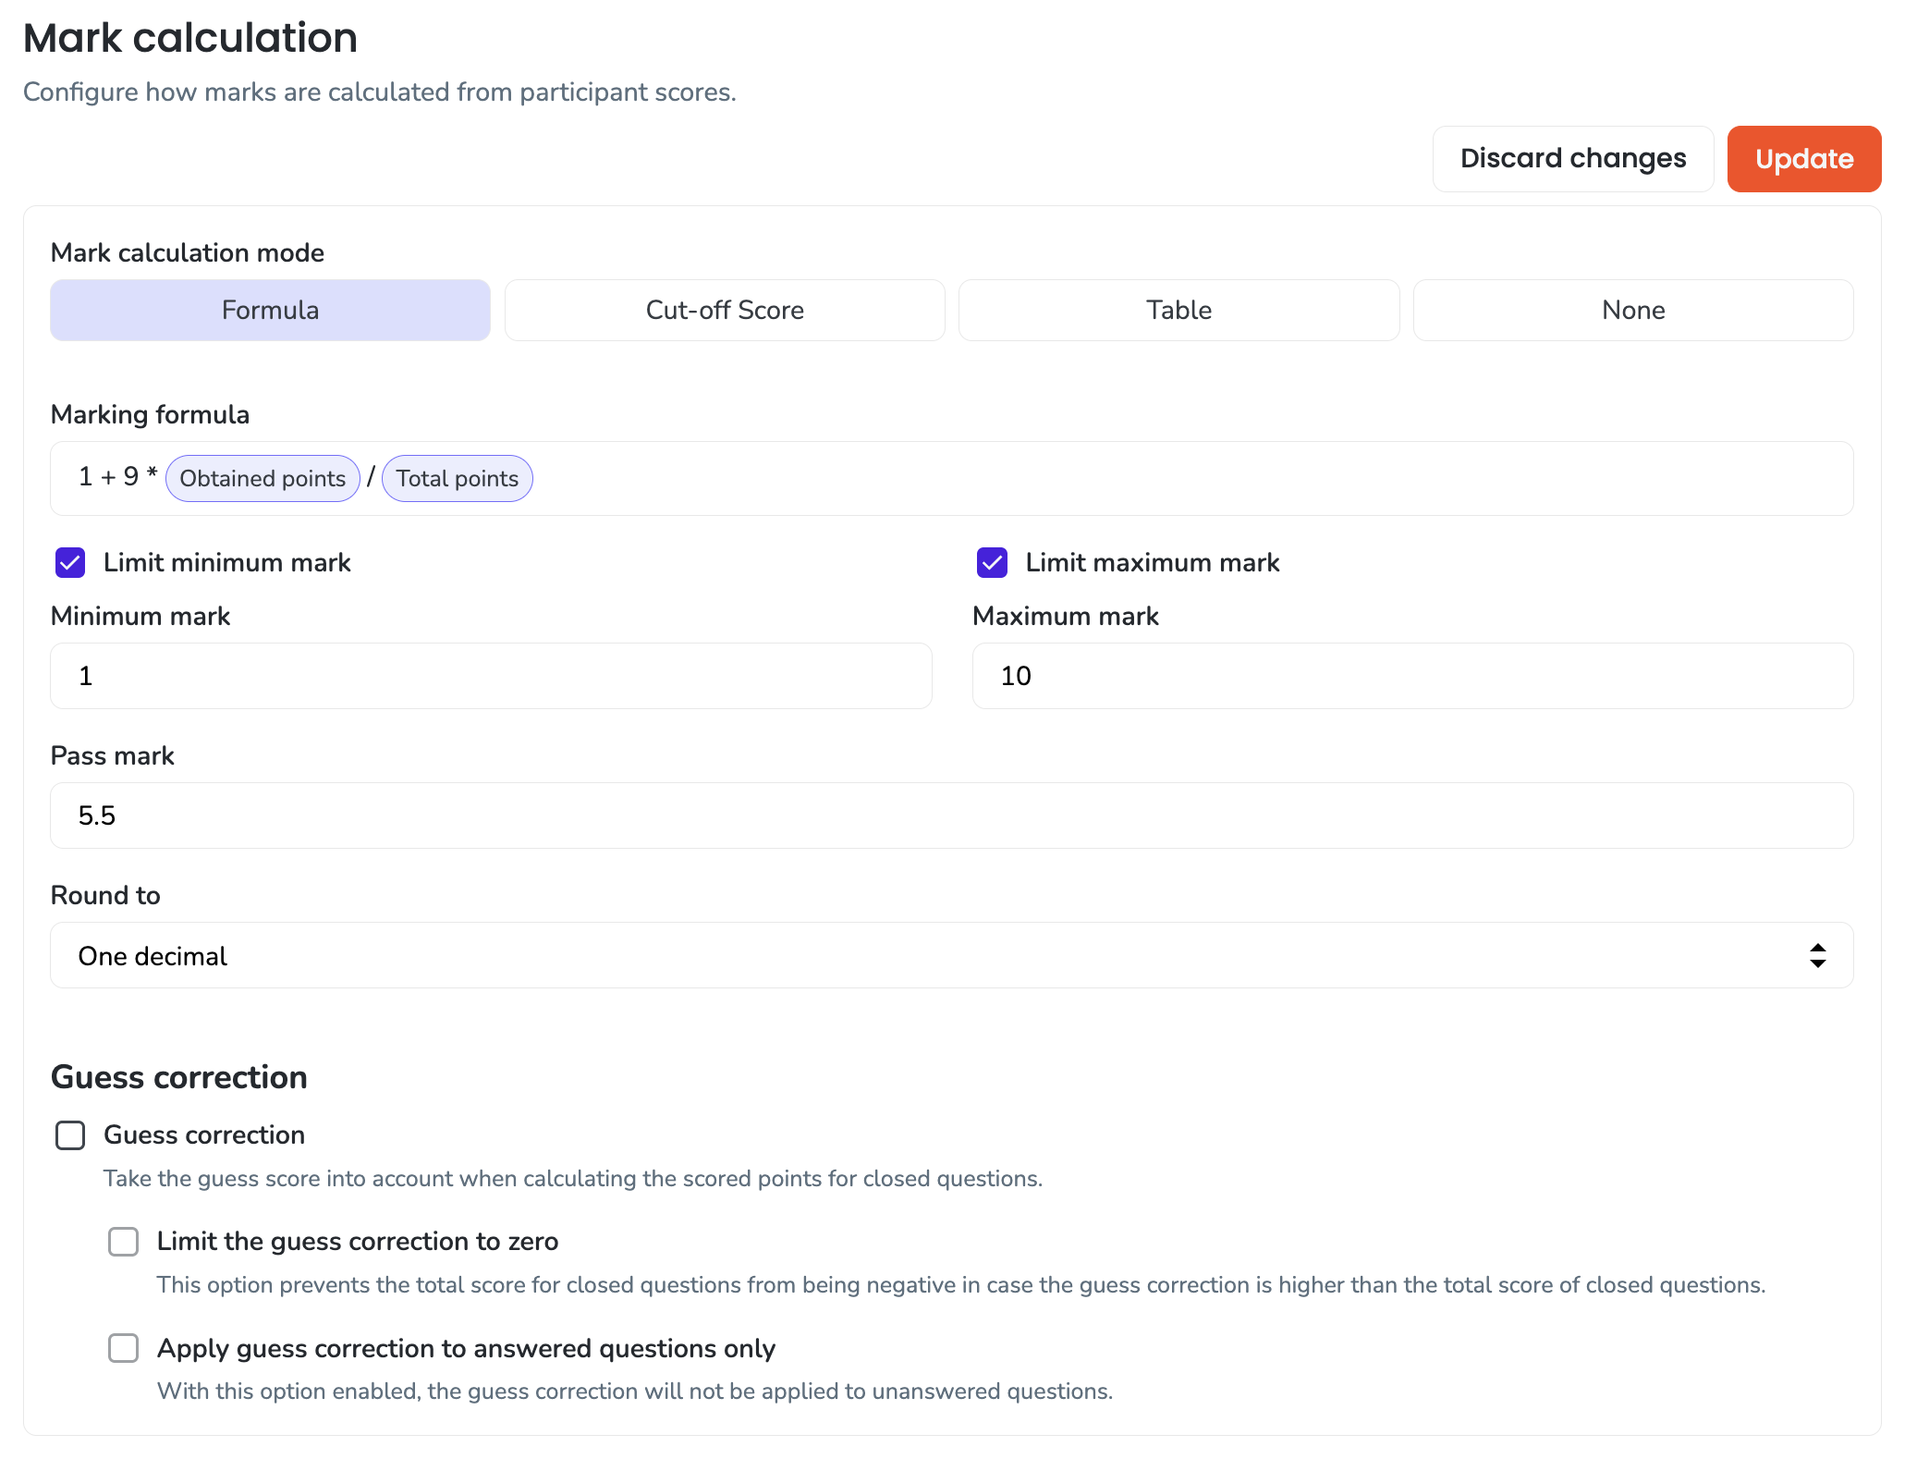Enable the Guess correction checkbox
This screenshot has width=1917, height=1459.
point(70,1135)
